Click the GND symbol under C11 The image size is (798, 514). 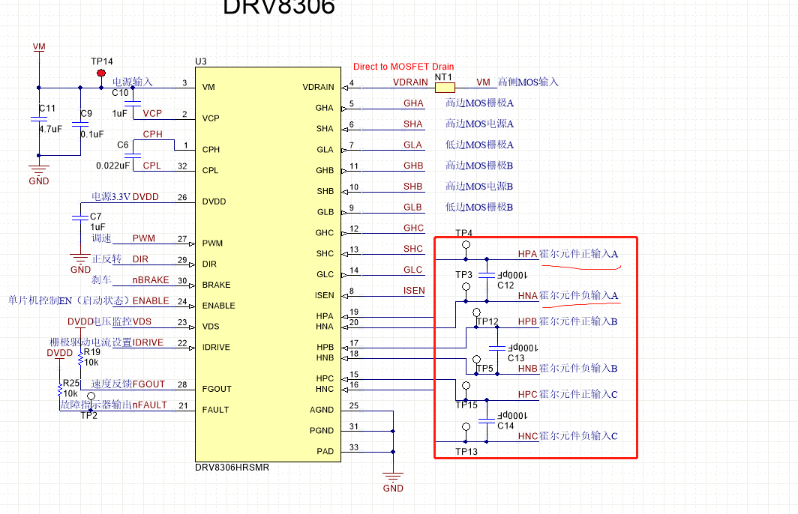click(39, 174)
